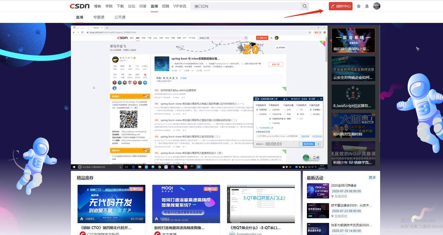Click 在线活动 location under 2020全球闪存峰会
This screenshot has width=443, height=235.
pyautogui.click(x=339, y=196)
